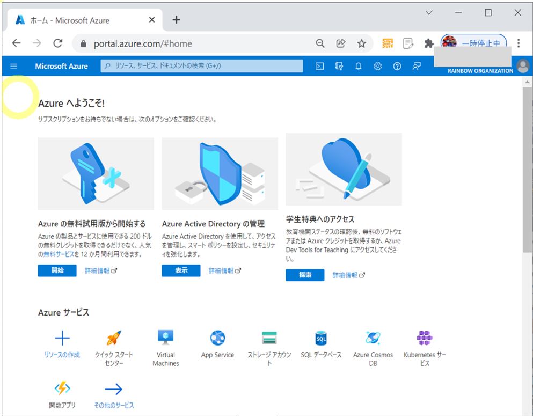Open 詳細情報 link under 学生特典
Viewport: 533px width, 418px height.
(x=349, y=275)
